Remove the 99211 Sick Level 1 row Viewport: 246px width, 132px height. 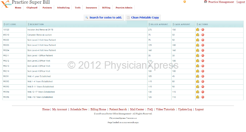coord(203,56)
